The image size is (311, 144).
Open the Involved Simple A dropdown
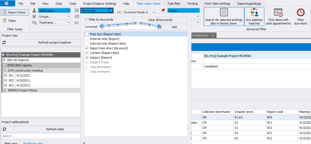point(154,12)
